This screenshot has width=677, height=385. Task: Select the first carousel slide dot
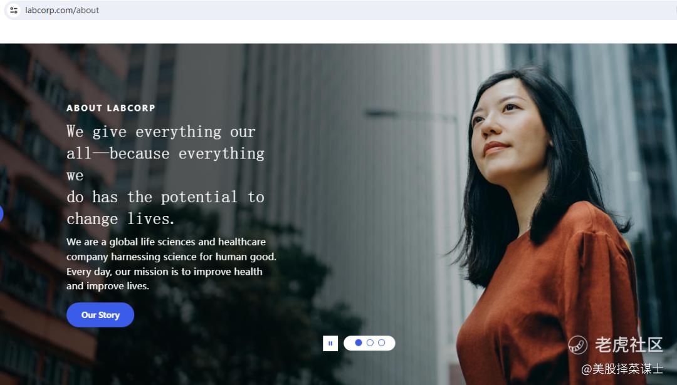tap(359, 343)
